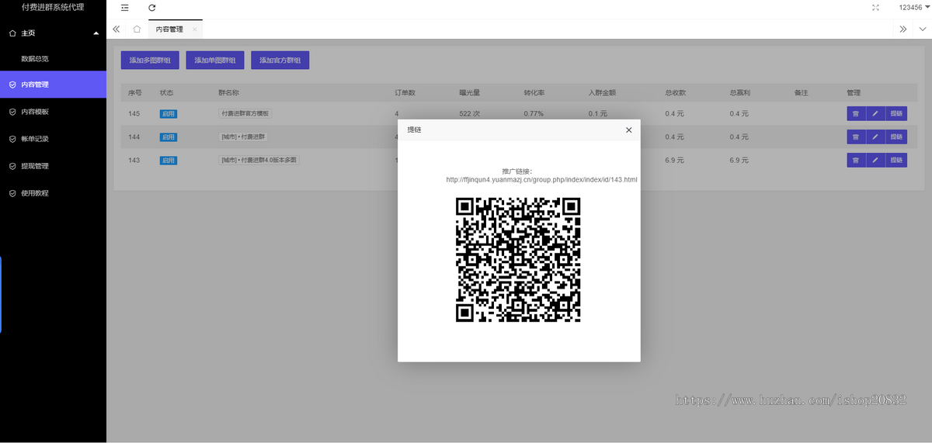Click 提链 button for row 145

click(x=896, y=113)
